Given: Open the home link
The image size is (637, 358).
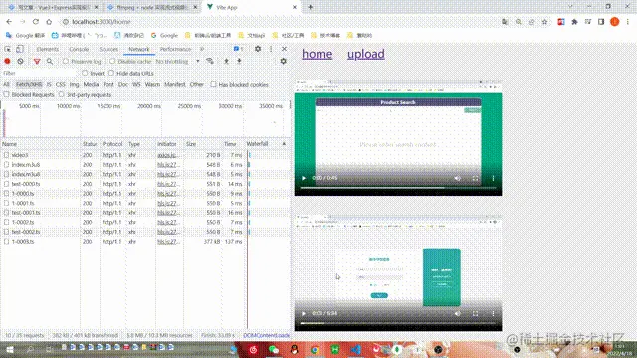Looking at the screenshot, I should [x=317, y=54].
